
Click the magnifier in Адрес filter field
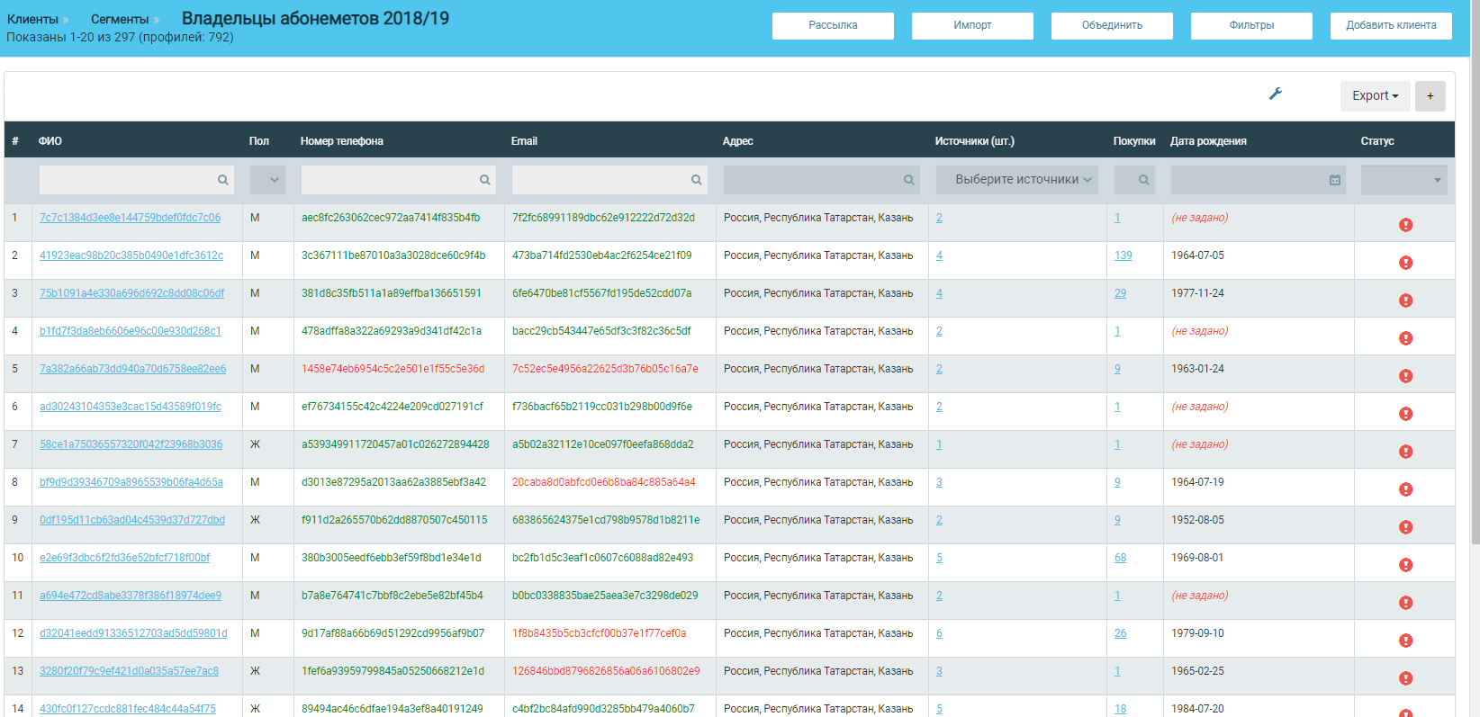tap(908, 180)
